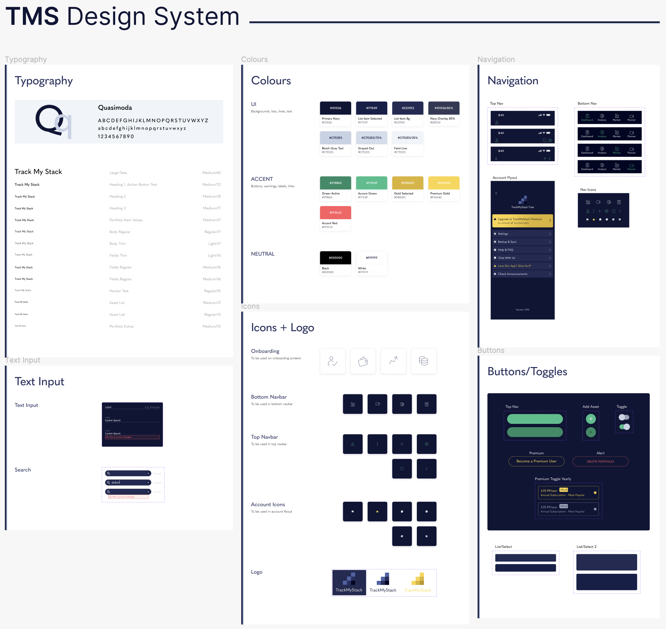Click the highlighted green Analysis tab in Bottom Nav
This screenshot has width=666, height=629.
602,134
